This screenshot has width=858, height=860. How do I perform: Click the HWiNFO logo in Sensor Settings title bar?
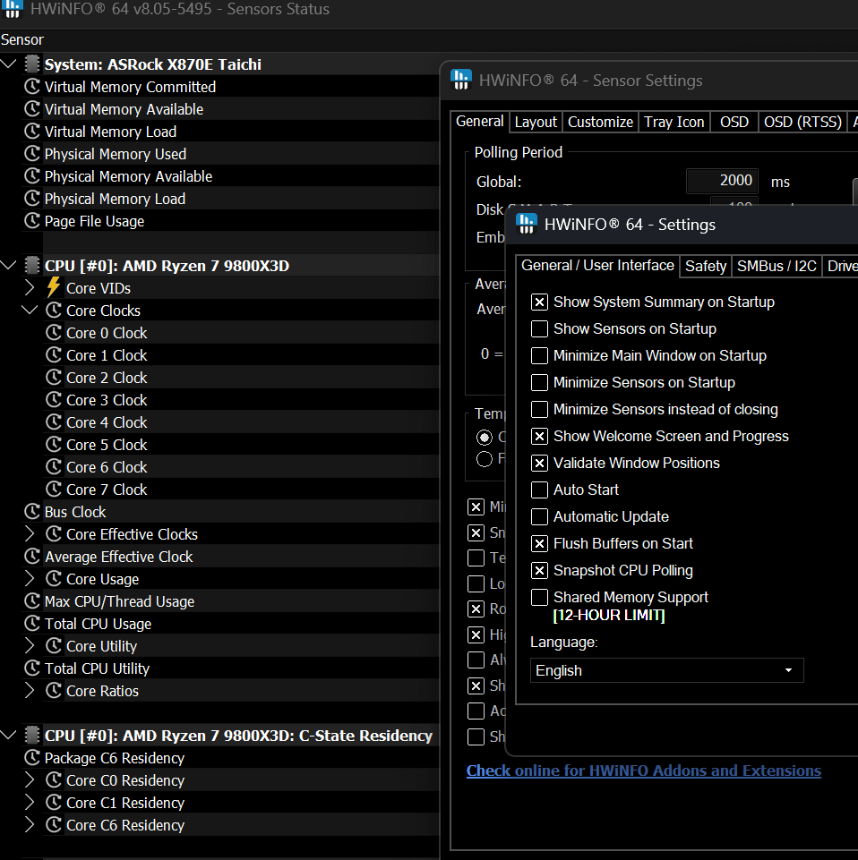click(461, 80)
